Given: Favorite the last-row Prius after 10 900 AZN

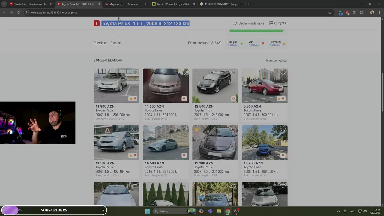Looking at the screenshot, I should pyautogui.click(x=283, y=186).
